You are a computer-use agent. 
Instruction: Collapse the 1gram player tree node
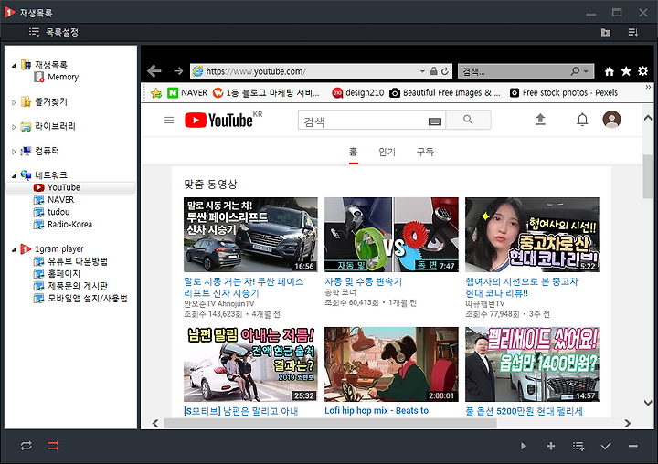(x=14, y=249)
